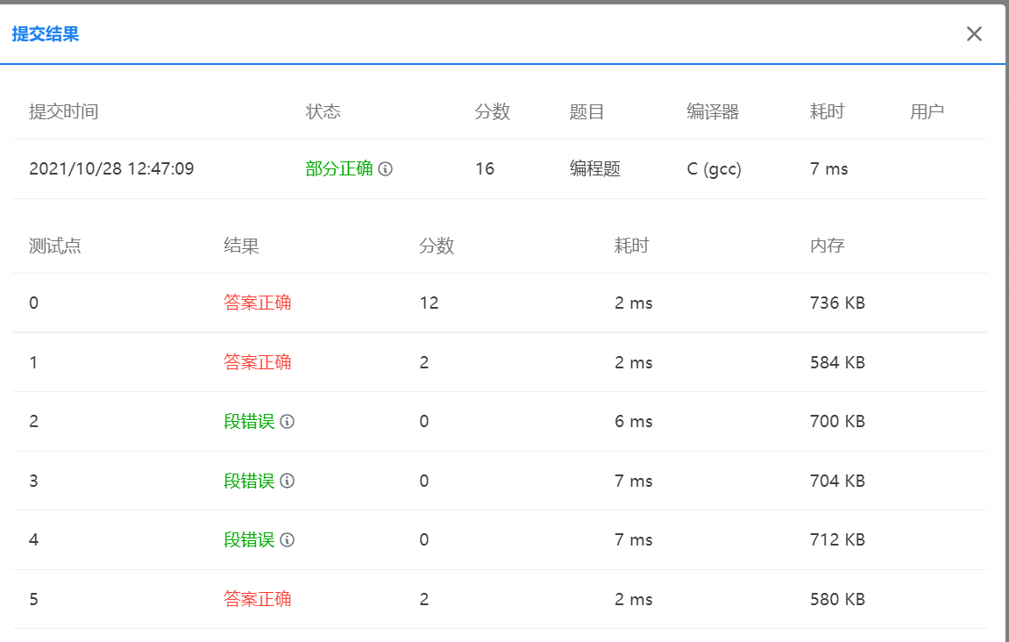Viewport: 1009px width, 642px height.
Task: Click the info icon for test point 2 段错误
Action: point(288,421)
